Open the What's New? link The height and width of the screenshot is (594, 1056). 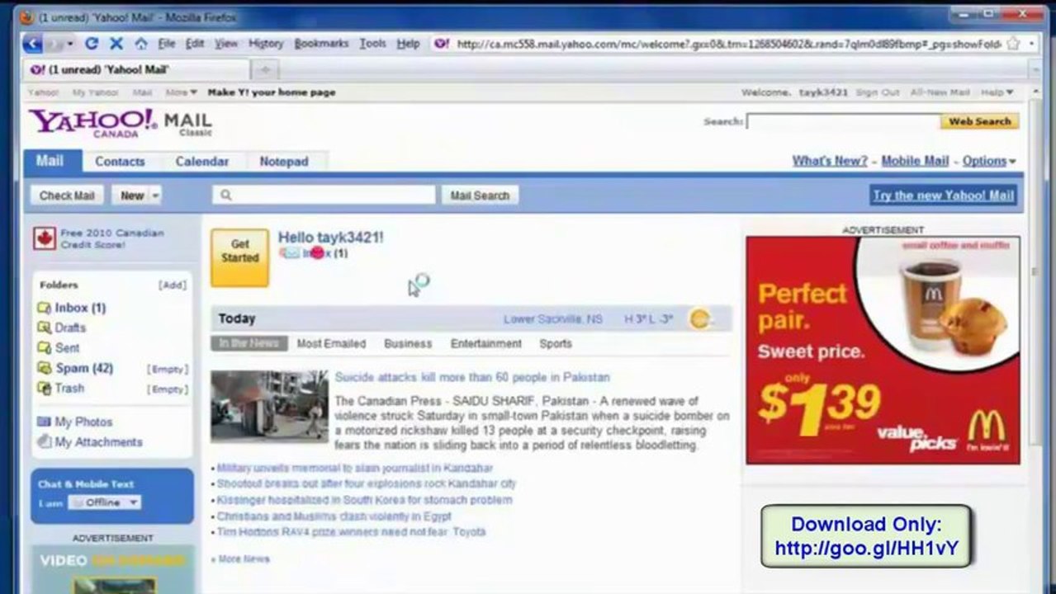tap(830, 161)
